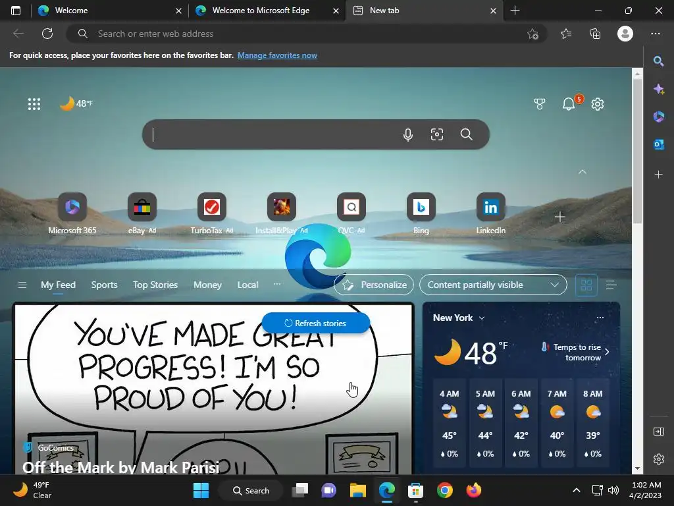The width and height of the screenshot is (674, 506).
Task: Start voice search with microphone
Action: tap(408, 134)
